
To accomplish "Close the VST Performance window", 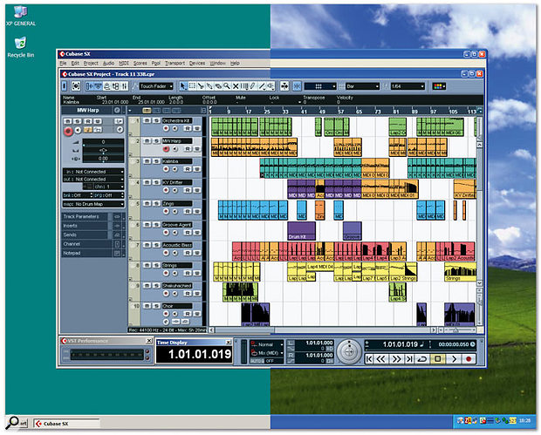I will point(148,341).
